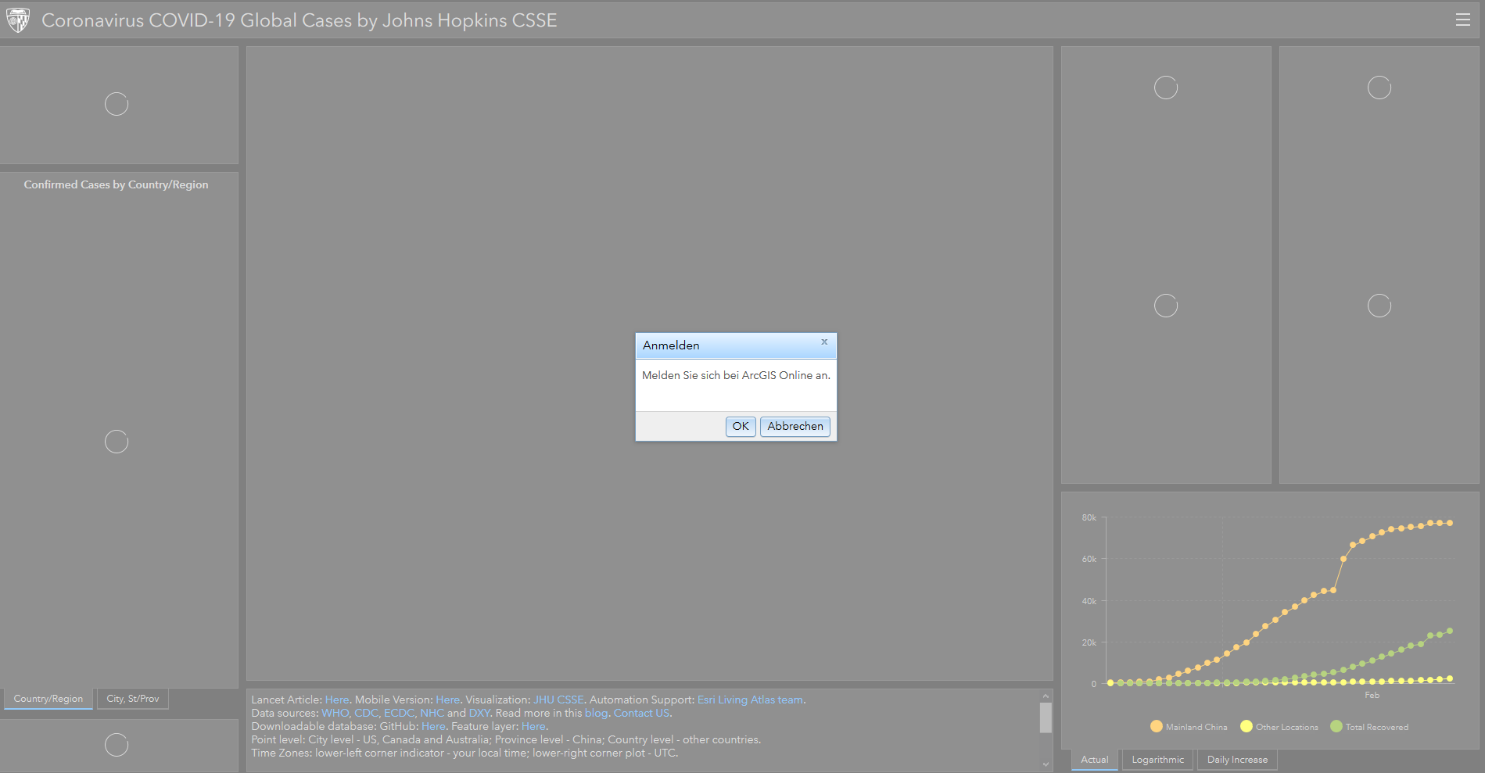The width and height of the screenshot is (1485, 773).
Task: Select the Logarithmic chart tab
Action: (x=1158, y=760)
